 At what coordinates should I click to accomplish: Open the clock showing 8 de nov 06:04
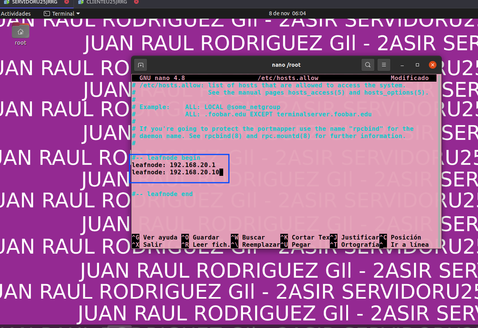pyautogui.click(x=287, y=13)
